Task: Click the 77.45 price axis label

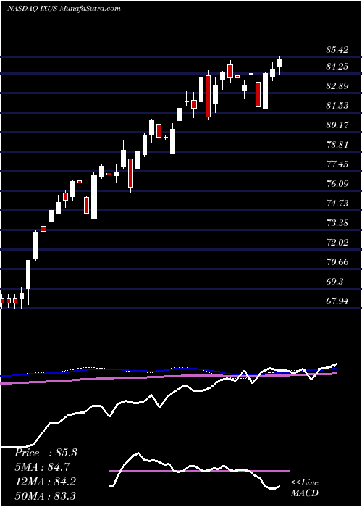Action: click(x=337, y=164)
